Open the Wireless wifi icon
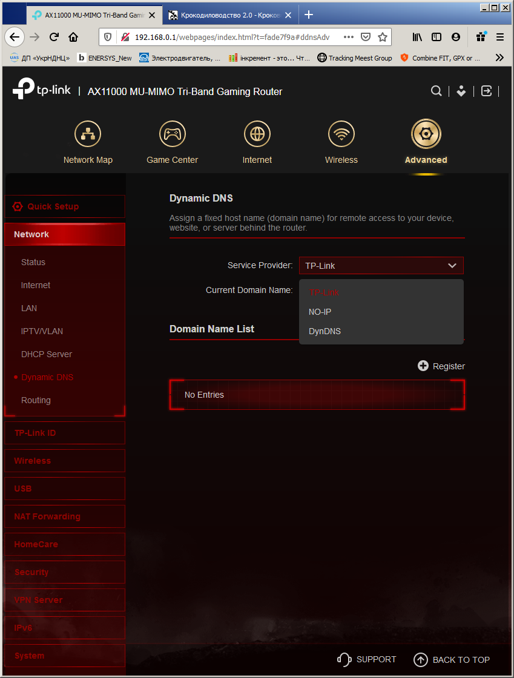 coord(341,134)
